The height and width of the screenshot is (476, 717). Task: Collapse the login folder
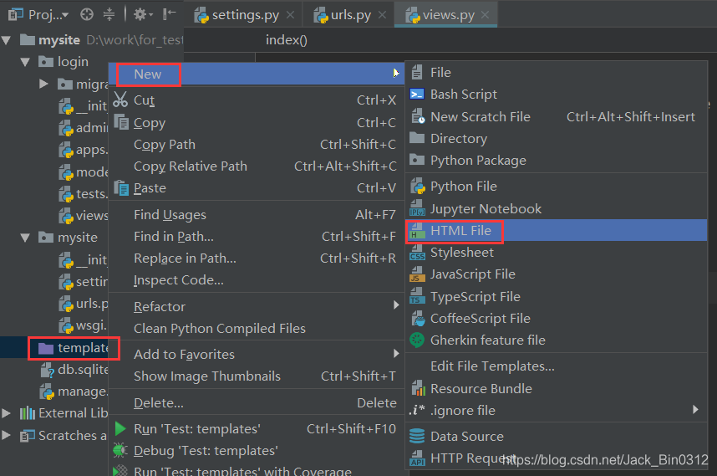pos(25,62)
